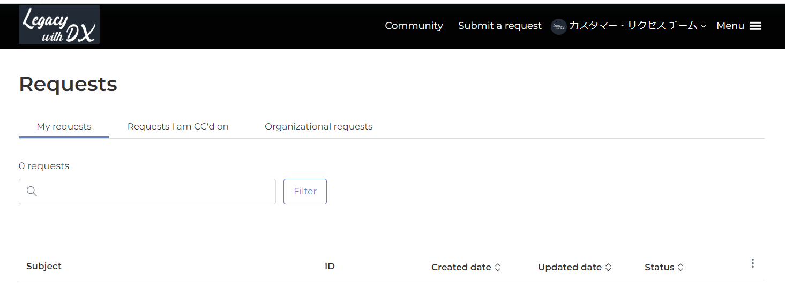Open the hamburger Menu icon
Image resolution: width=785 pixels, height=304 pixels.
pyautogui.click(x=756, y=26)
